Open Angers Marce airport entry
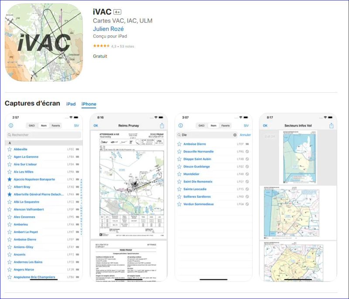This screenshot has width=349, height=299. pos(43,269)
